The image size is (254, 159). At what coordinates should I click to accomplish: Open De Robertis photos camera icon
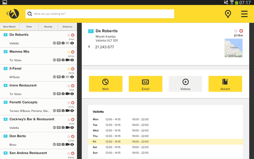tap(63, 43)
